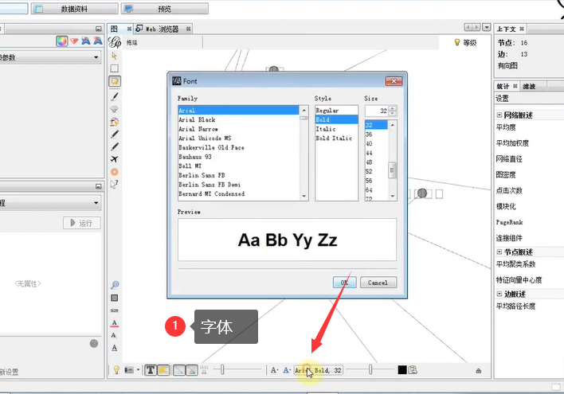Screen dimensions: 564x394
Task: Click the Gephi logo icon above tools
Action: [x=115, y=42]
